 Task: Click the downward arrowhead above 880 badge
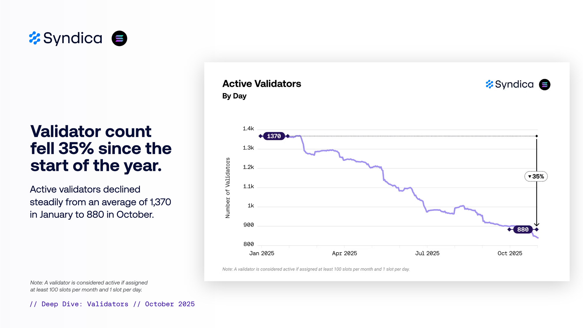coord(537,224)
